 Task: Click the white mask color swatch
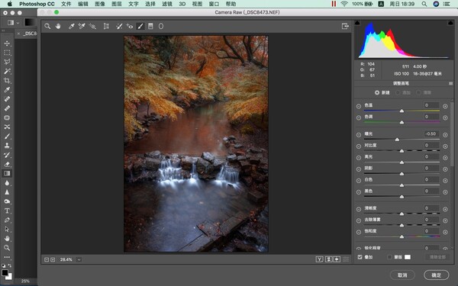tap(408, 257)
